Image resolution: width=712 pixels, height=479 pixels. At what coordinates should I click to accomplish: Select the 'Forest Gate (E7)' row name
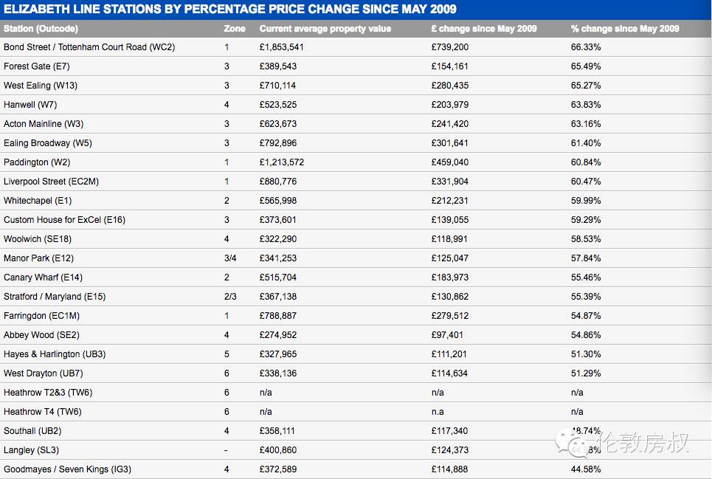click(x=37, y=66)
